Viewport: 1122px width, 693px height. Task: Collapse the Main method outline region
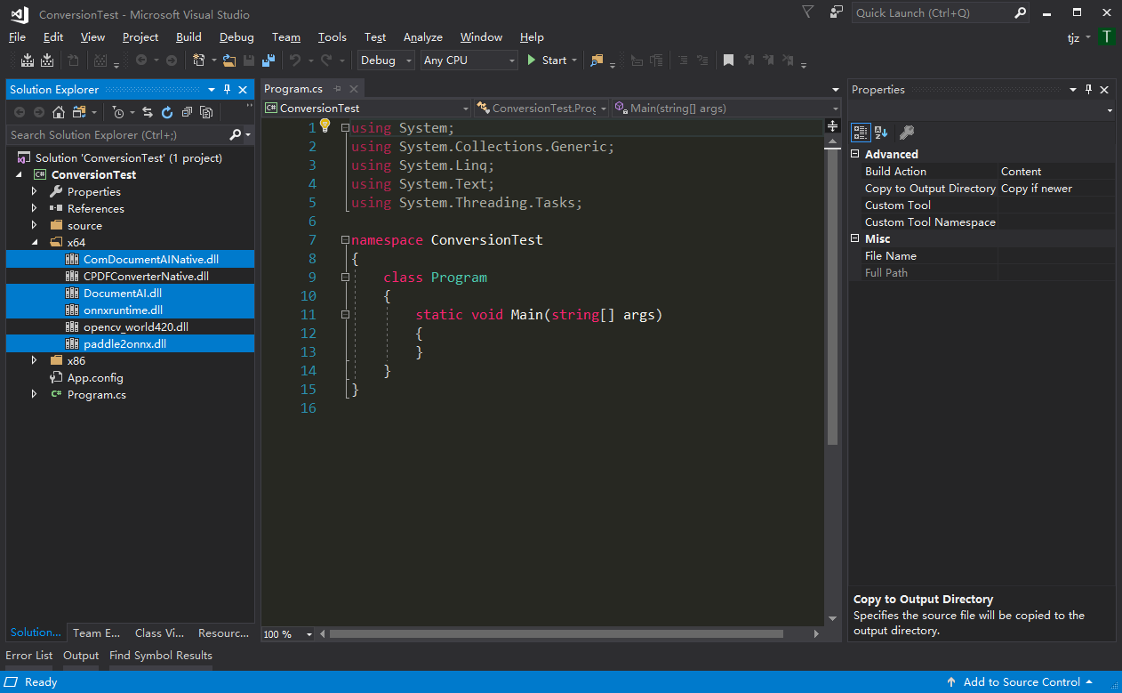[345, 315]
